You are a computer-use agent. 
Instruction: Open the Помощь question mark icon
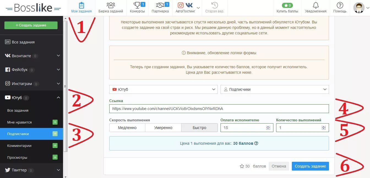click(340, 5)
